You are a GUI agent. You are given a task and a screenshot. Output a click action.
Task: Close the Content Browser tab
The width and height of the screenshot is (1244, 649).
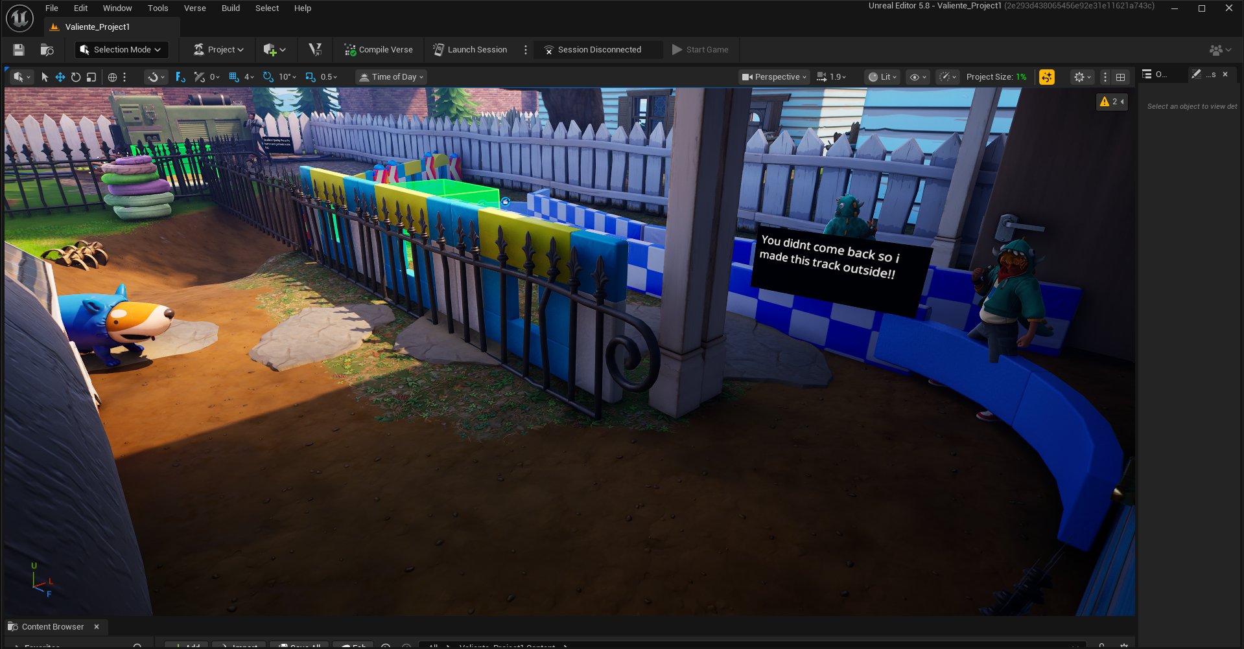coord(97,627)
